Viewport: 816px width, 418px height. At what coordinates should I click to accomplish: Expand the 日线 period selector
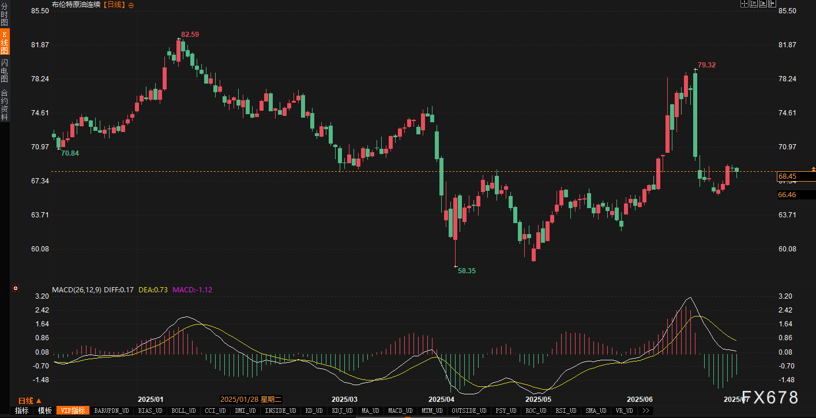[29, 400]
